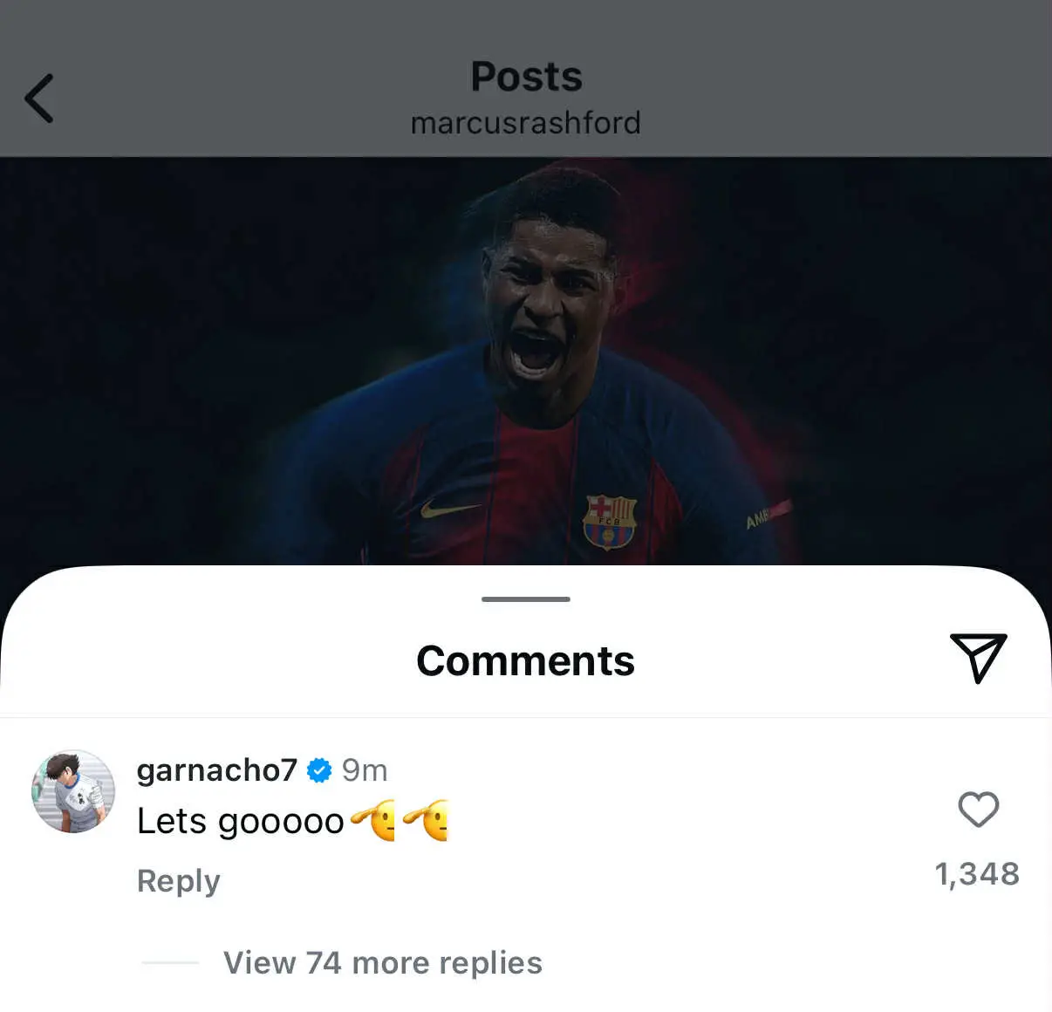1052x1012 pixels.
Task: Tap Reply under garnacho7's comment
Action: click(178, 881)
